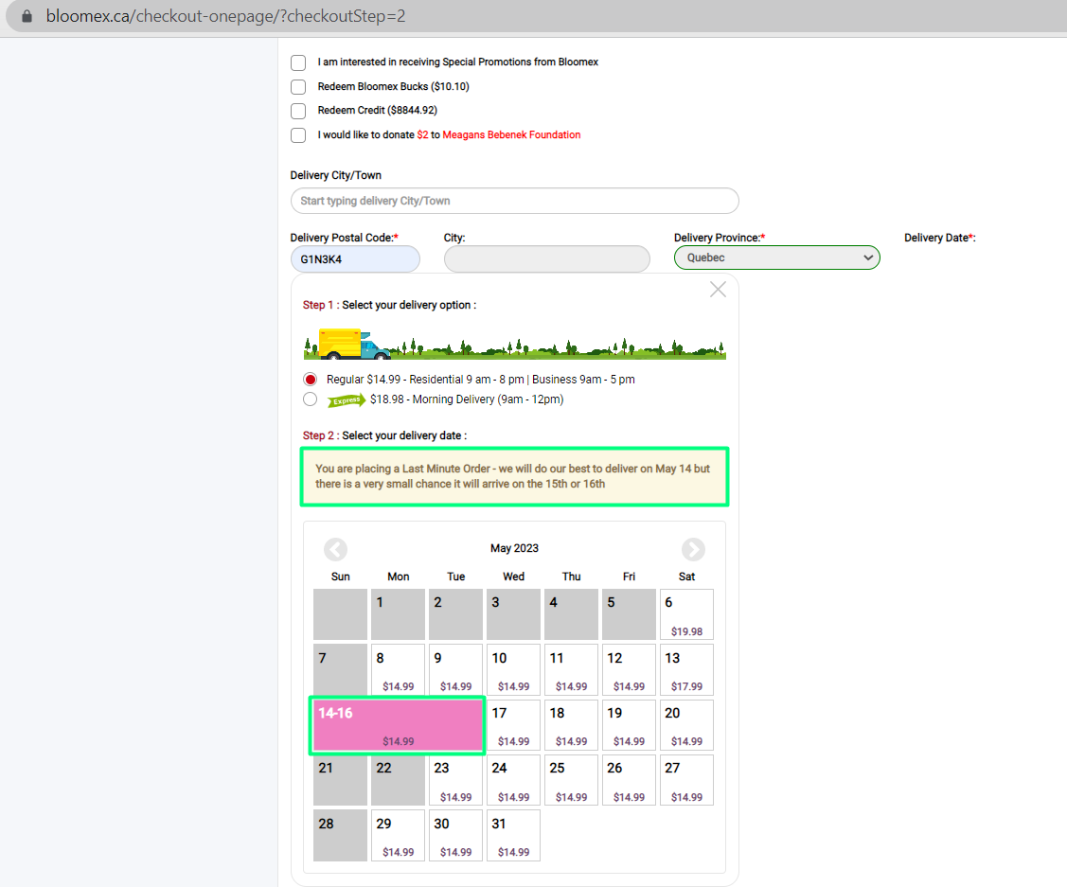Image resolution: width=1067 pixels, height=887 pixels.
Task: Select May 9 delivery date
Action: point(456,670)
